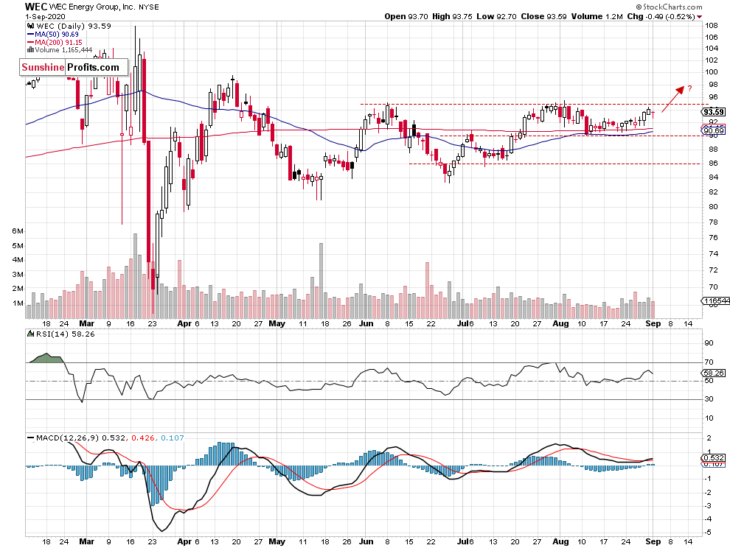Click the 30 label on the RSI axis
This screenshot has width=730, height=548.
coord(709,399)
